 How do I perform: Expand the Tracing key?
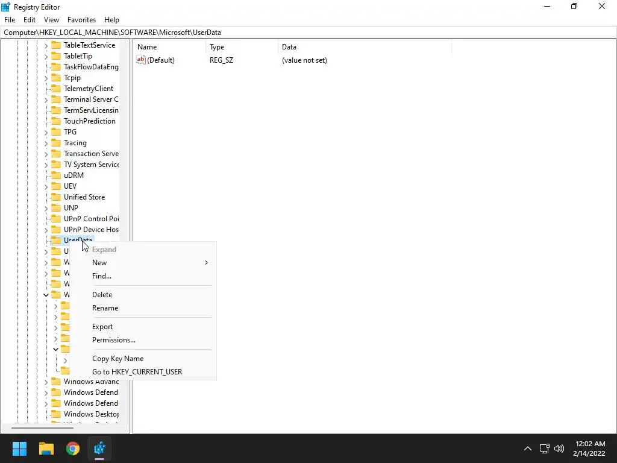click(x=46, y=143)
